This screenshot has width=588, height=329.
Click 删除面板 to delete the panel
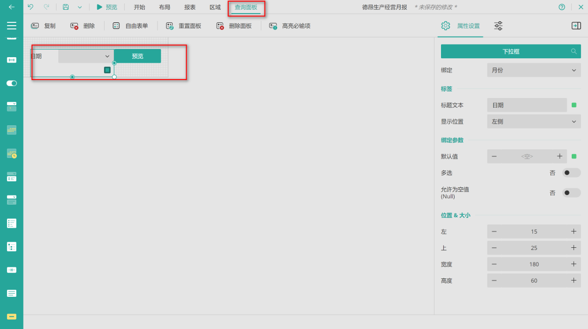coord(234,26)
